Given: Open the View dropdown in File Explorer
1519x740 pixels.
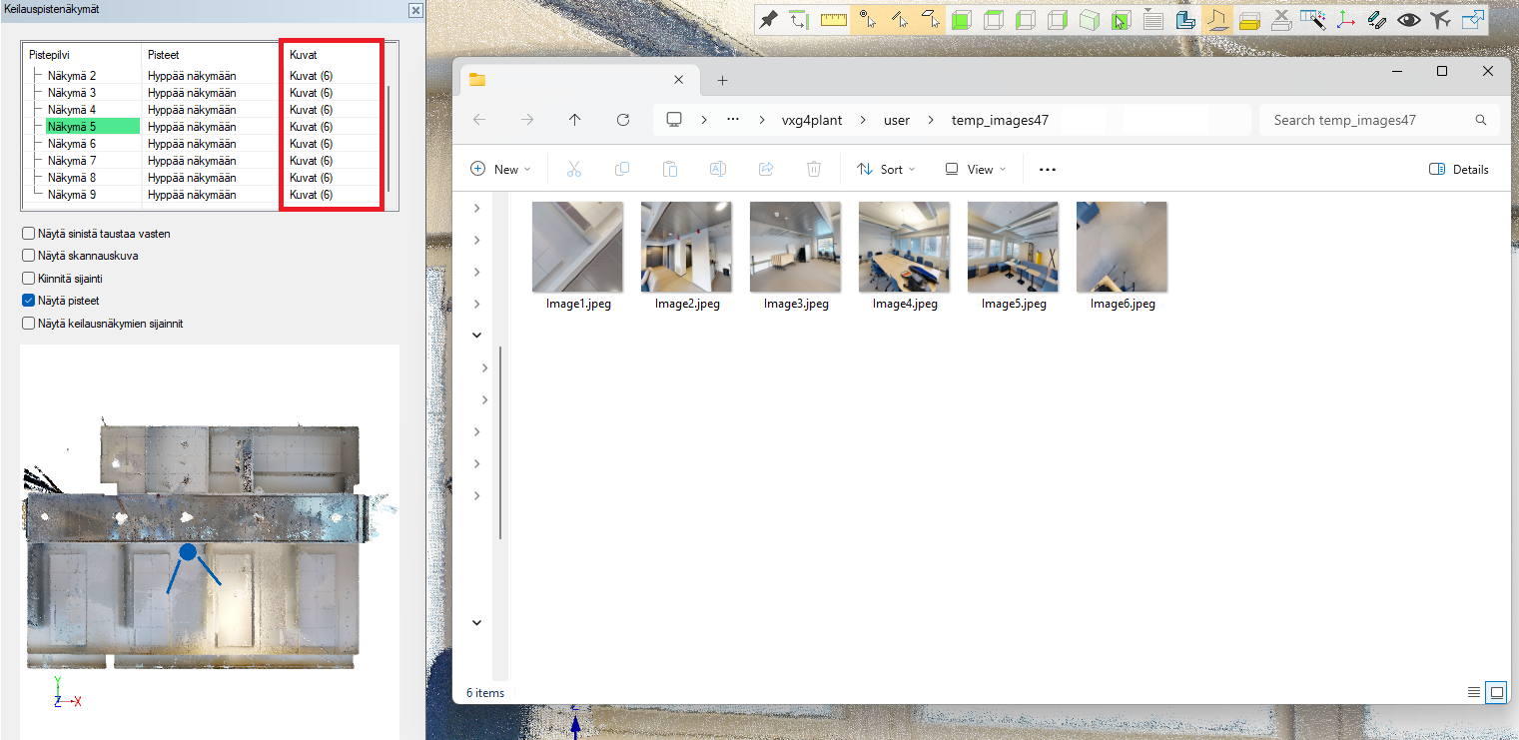Looking at the screenshot, I should (976, 170).
